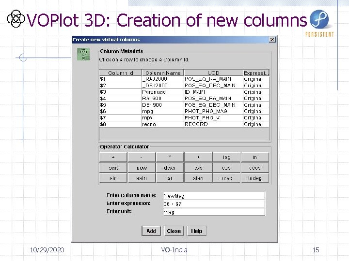Select row $3 in the metadata table

pos(184,92)
